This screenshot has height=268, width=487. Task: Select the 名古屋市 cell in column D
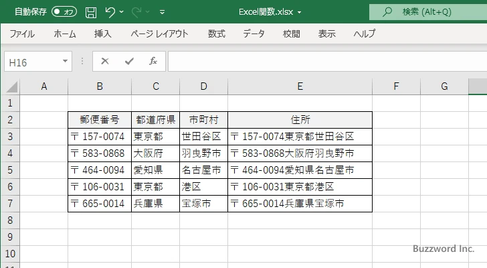(x=204, y=170)
